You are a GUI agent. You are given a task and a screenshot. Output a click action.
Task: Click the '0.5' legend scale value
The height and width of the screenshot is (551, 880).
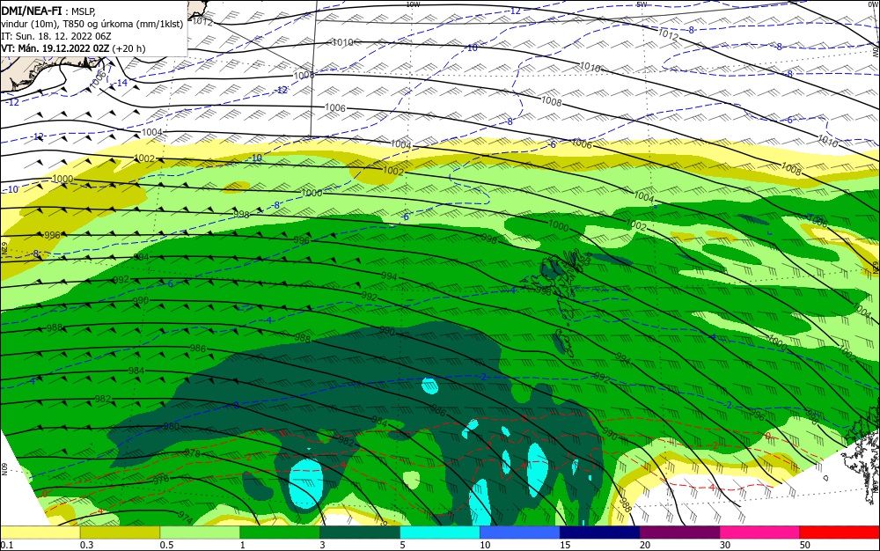tap(166, 546)
